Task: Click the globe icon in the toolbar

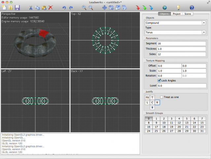Action: point(165,7)
